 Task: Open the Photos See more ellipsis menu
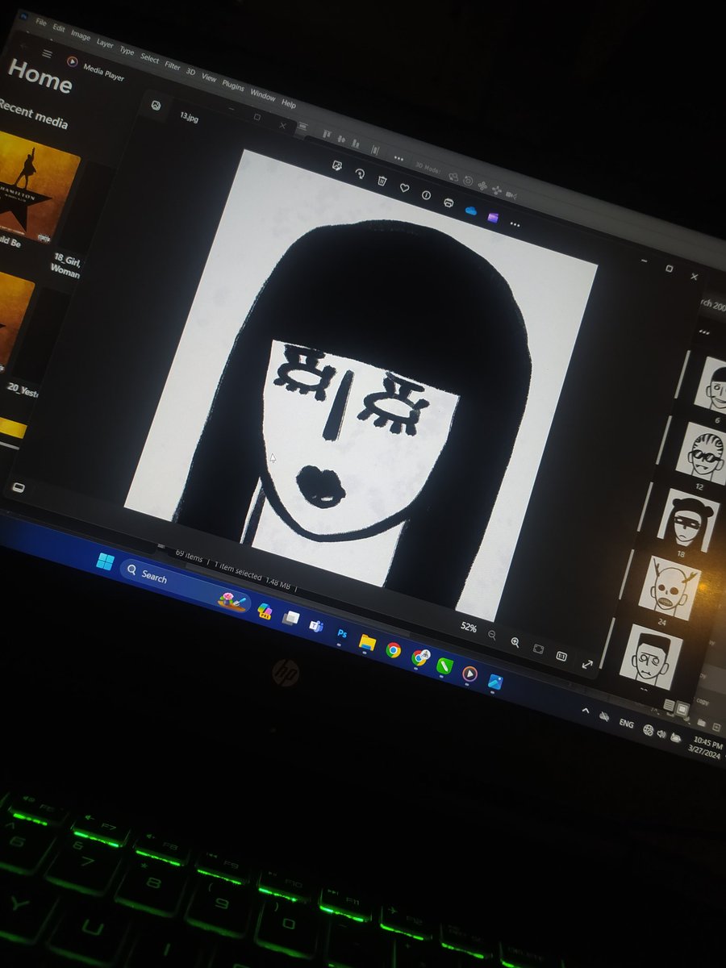pyautogui.click(x=516, y=225)
